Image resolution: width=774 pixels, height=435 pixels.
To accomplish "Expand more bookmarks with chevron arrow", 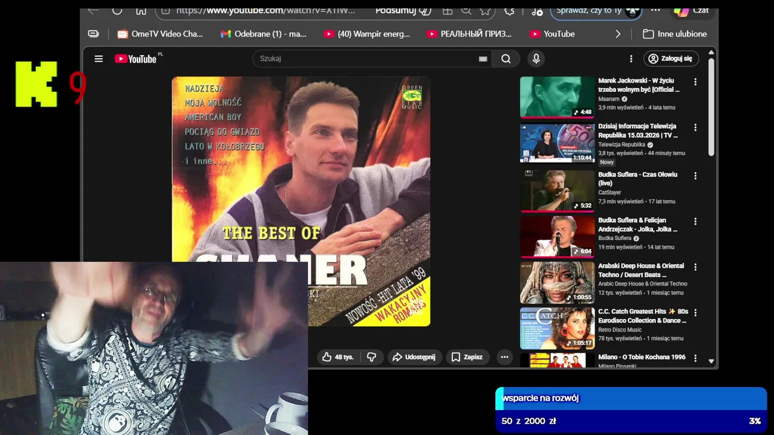I will click(x=617, y=34).
